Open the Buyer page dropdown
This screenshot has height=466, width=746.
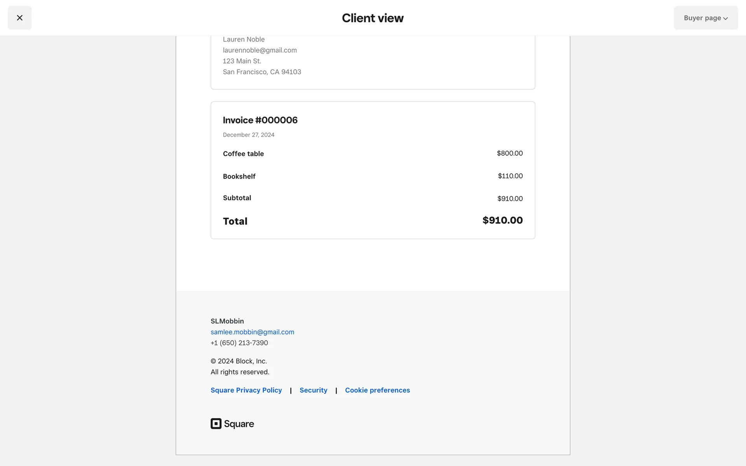click(x=706, y=18)
